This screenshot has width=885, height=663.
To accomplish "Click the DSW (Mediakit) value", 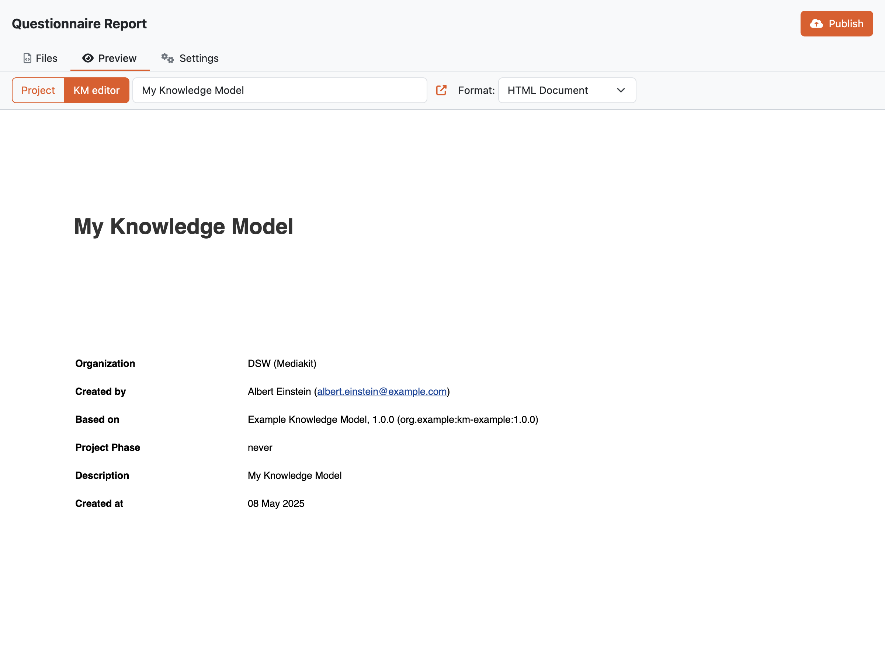I will tap(282, 364).
